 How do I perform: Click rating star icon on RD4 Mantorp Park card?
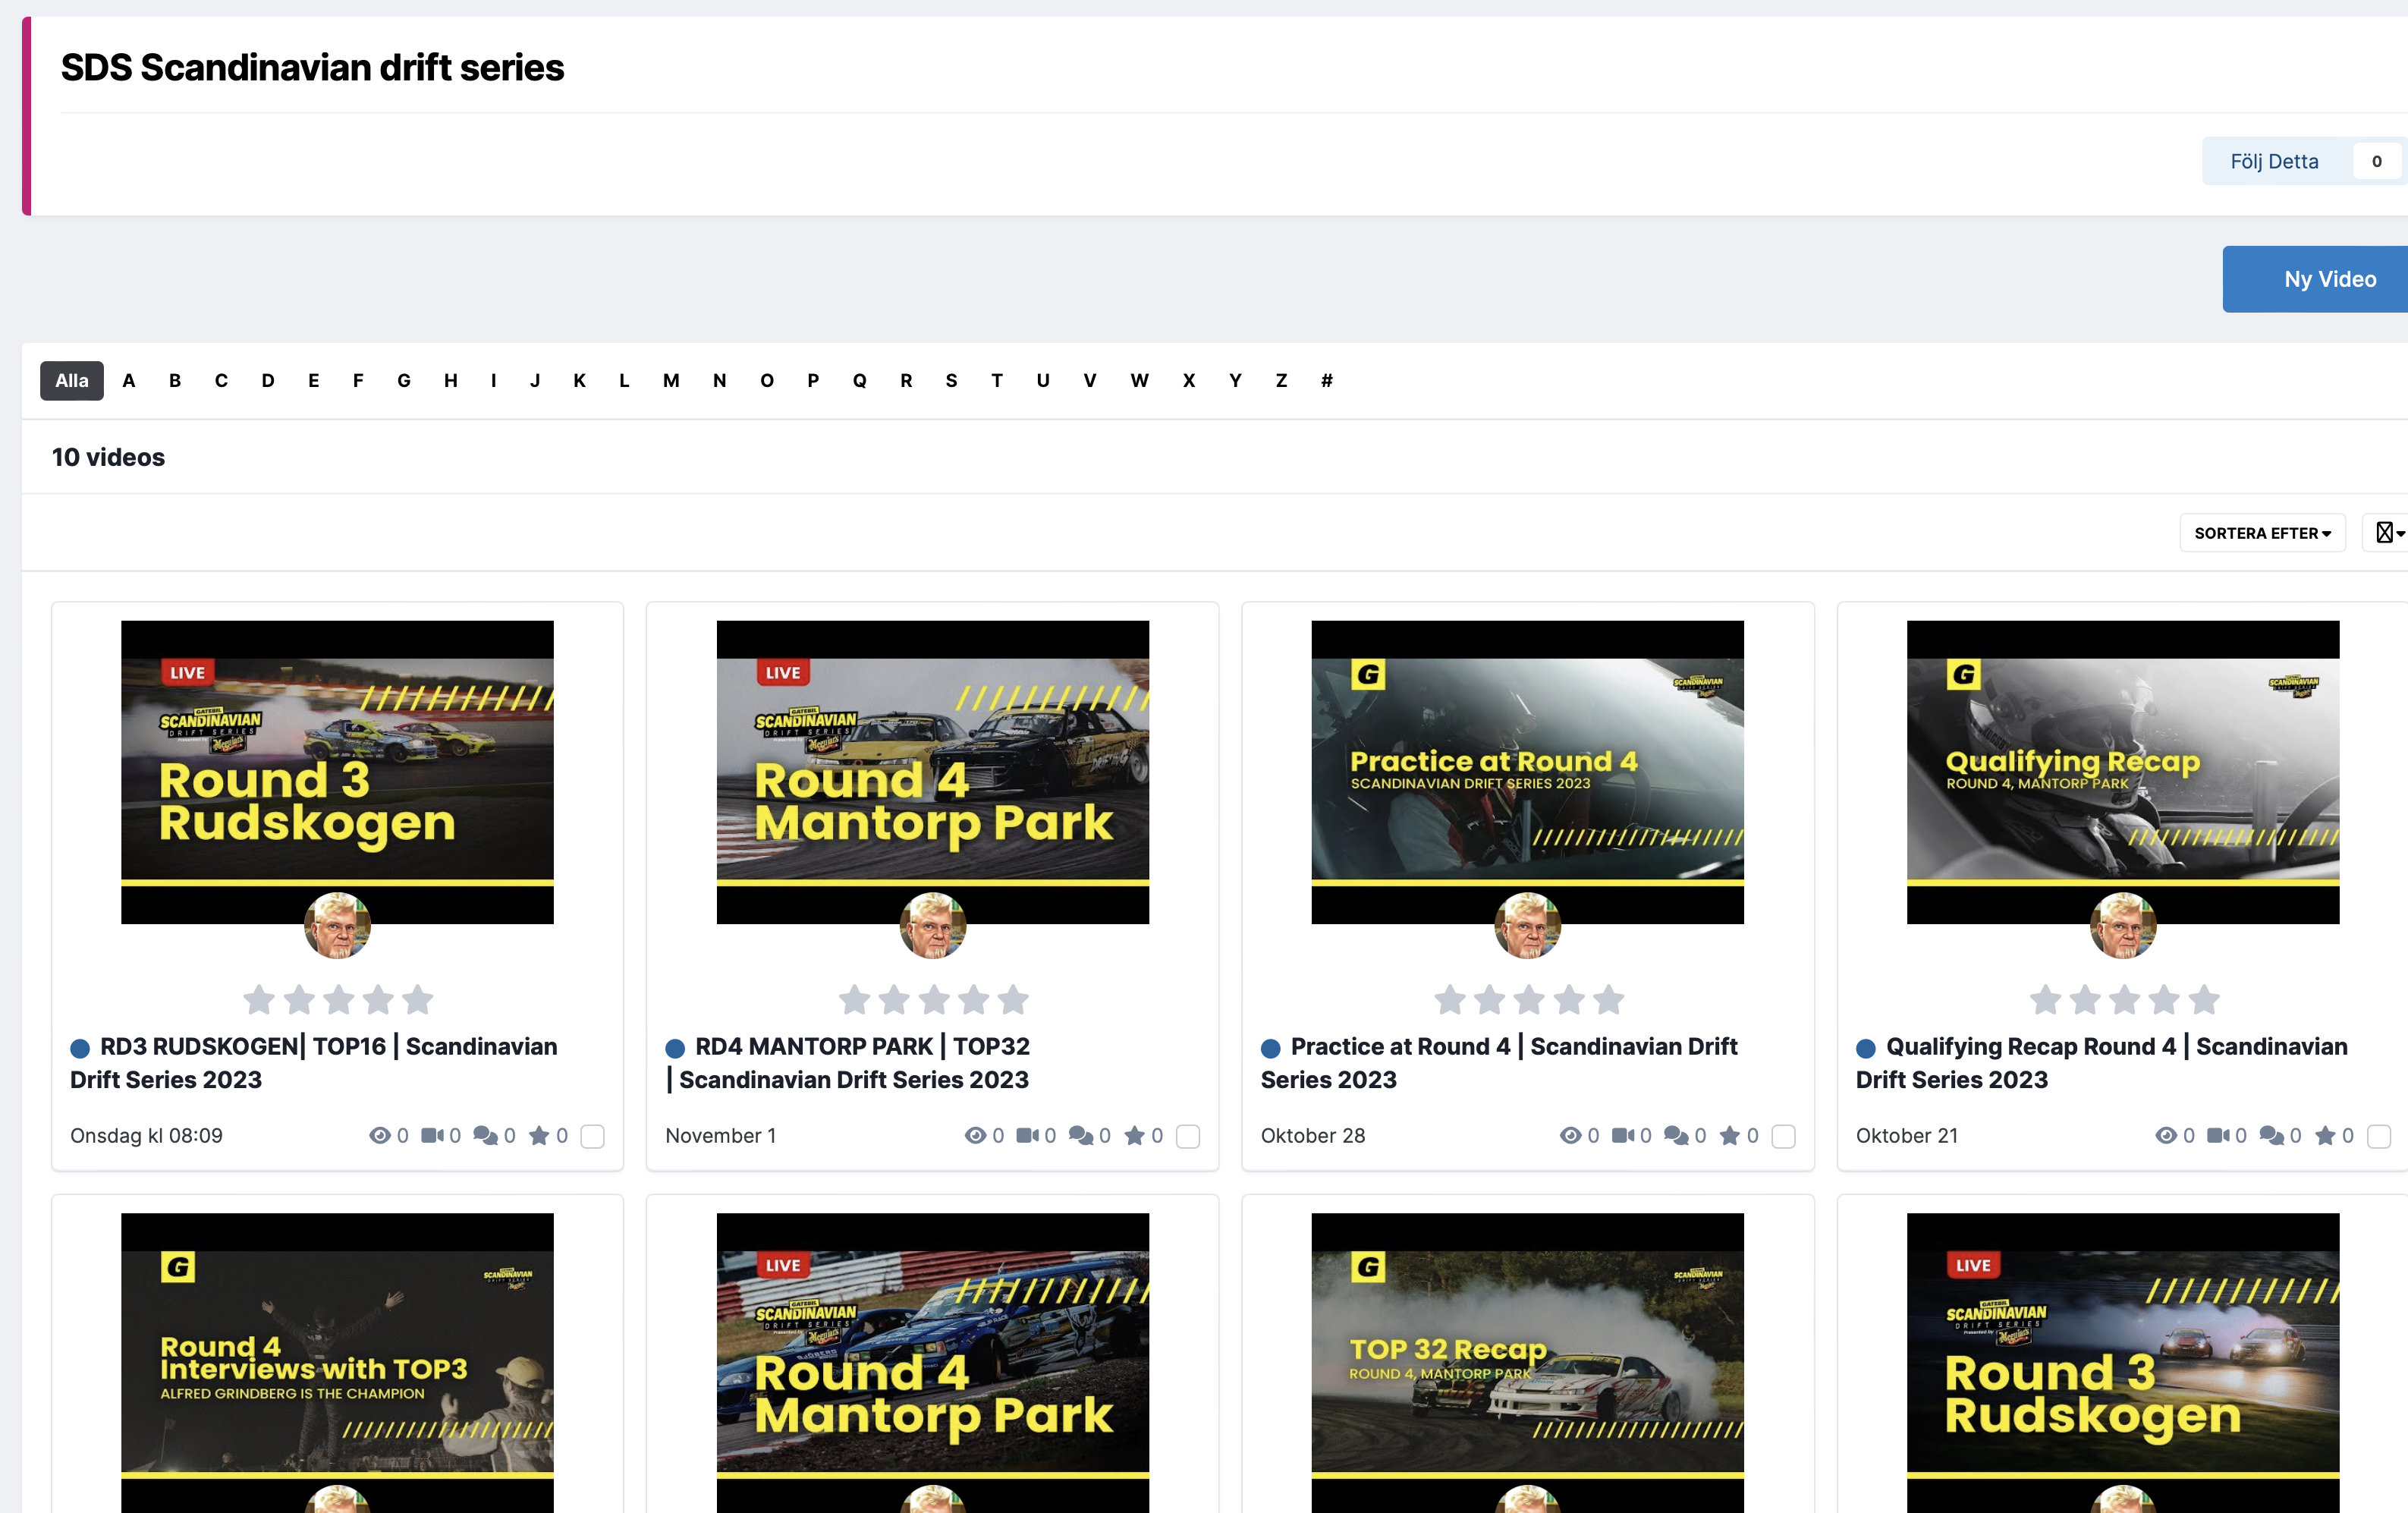[1135, 1135]
